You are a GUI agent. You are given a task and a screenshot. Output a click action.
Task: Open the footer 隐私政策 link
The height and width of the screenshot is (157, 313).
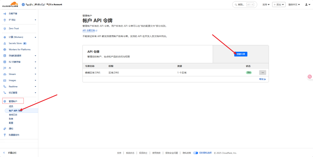click(x=187, y=153)
